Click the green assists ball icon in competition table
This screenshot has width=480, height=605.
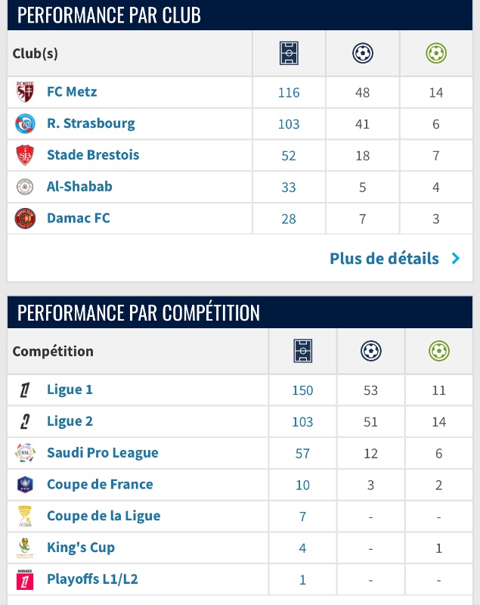point(438,351)
